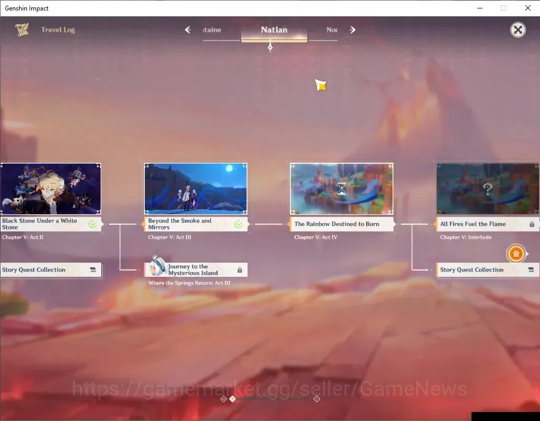Screen dimensions: 540x421
Task: Click the 'Chapter V: Interlude' label
Action: click(466, 237)
